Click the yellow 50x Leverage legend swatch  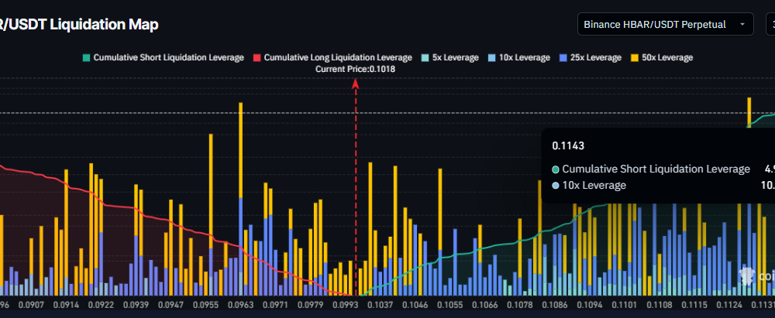point(634,58)
